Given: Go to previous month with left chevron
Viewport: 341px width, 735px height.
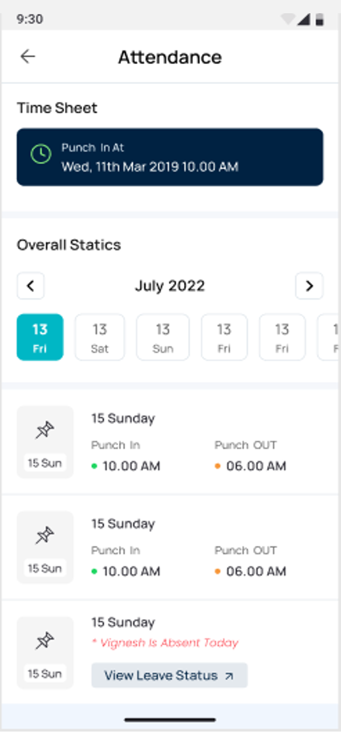Looking at the screenshot, I should point(30,286).
